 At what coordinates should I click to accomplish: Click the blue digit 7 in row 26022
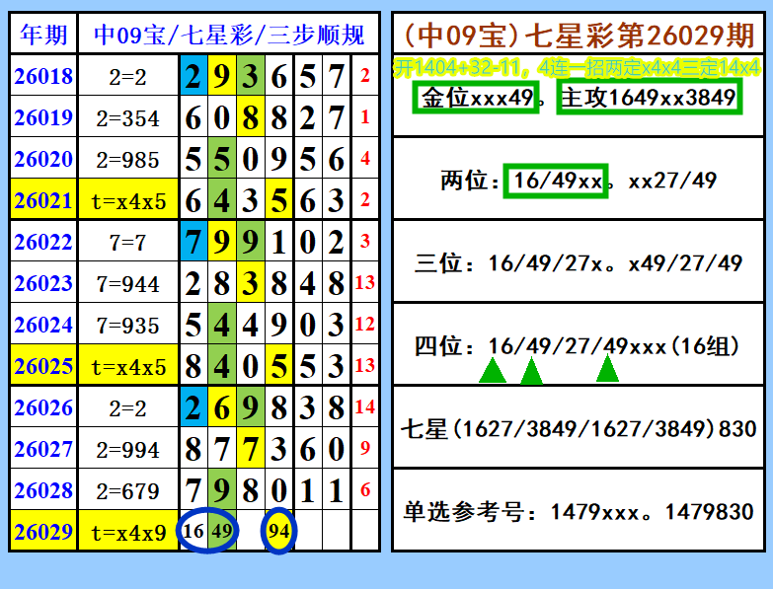193,243
